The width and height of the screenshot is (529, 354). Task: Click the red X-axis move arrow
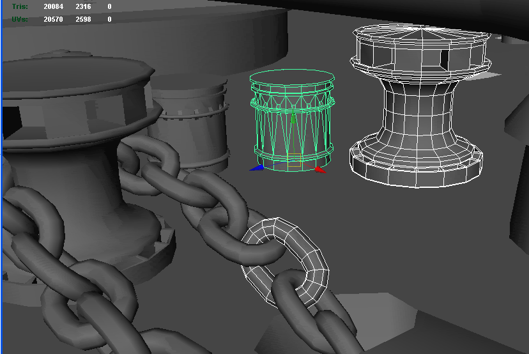[320, 169]
